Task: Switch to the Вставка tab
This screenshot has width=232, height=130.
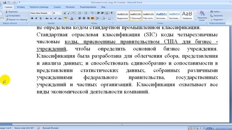Action: coord(21,7)
